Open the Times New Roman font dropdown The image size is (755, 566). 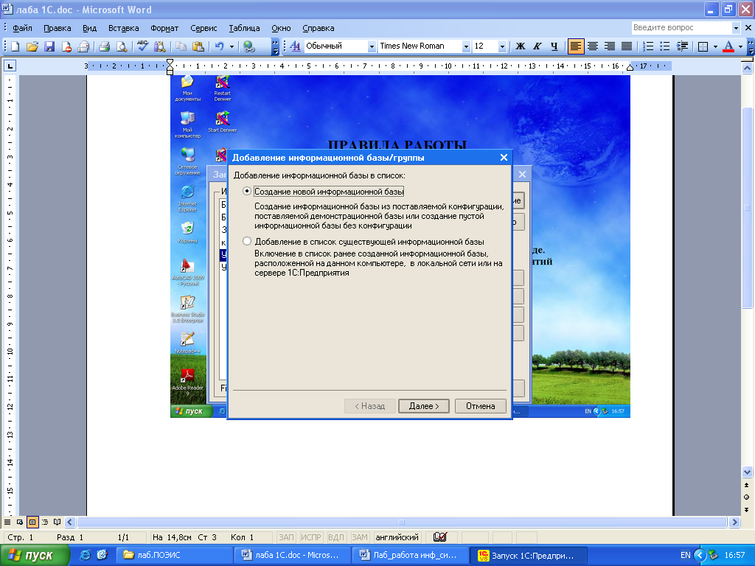(466, 46)
